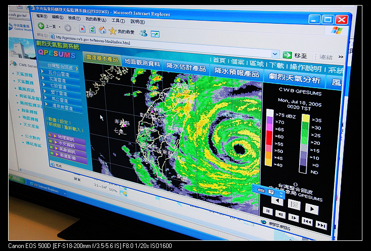The width and height of the screenshot is (371, 251).
Task: Open the 我的最愛(A) menu
Action: [96, 19]
